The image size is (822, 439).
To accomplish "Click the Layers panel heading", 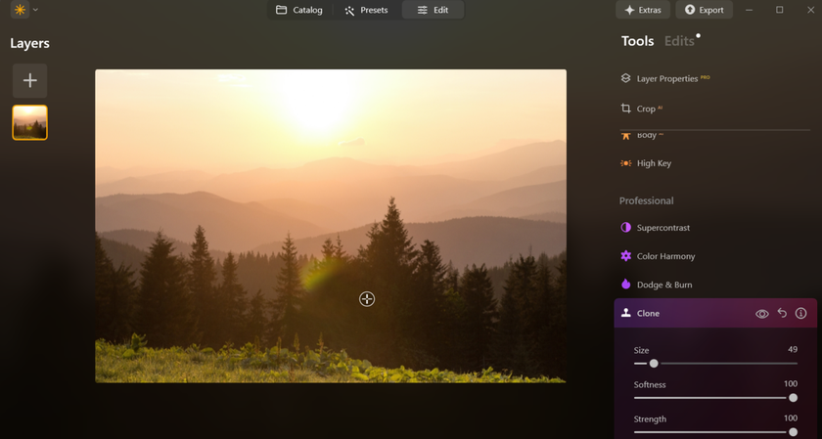I will (30, 43).
